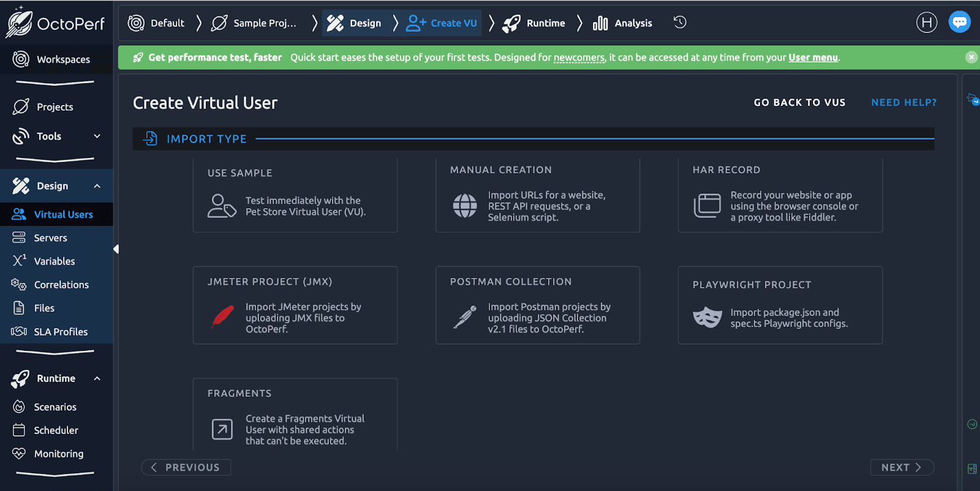Click the SLA Profiles handshake icon
980x491 pixels.
(19, 331)
